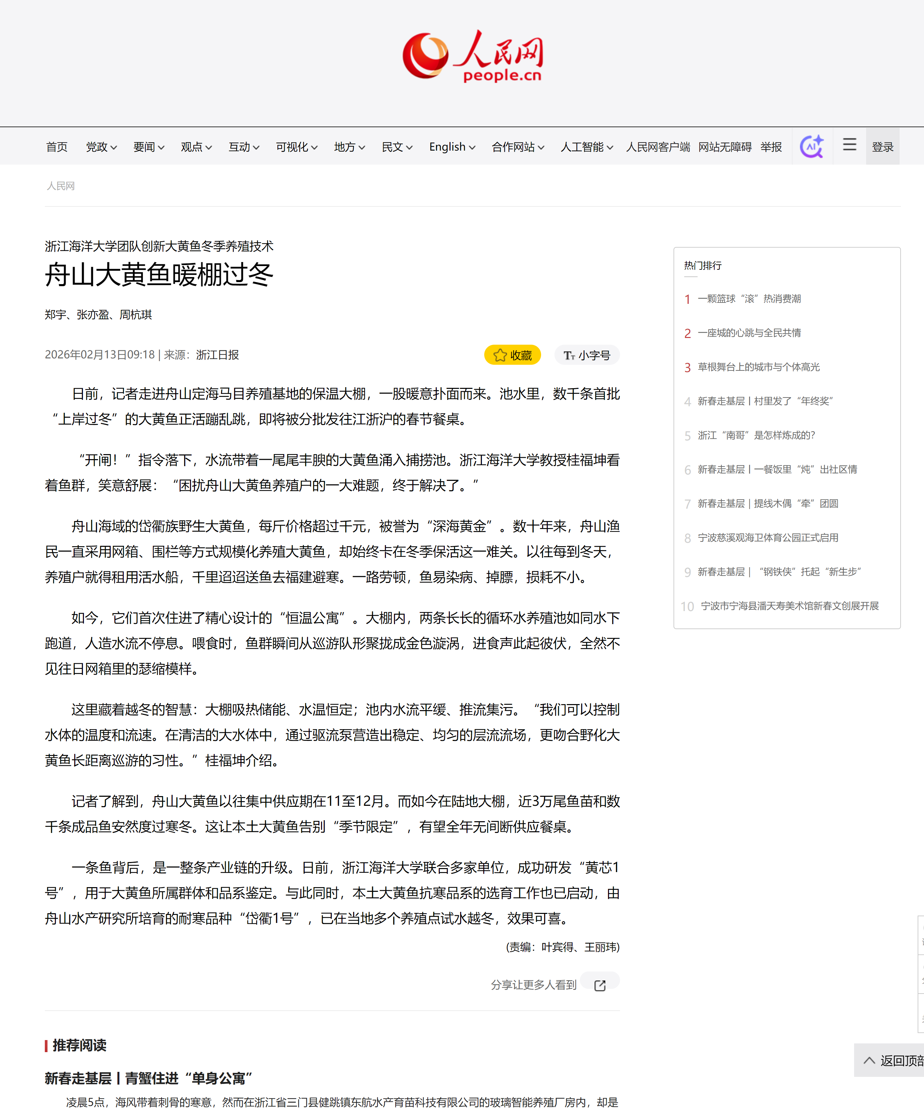Open hot article 一座城的心跳与全民共情
This screenshot has width=924, height=1108.
(x=749, y=333)
